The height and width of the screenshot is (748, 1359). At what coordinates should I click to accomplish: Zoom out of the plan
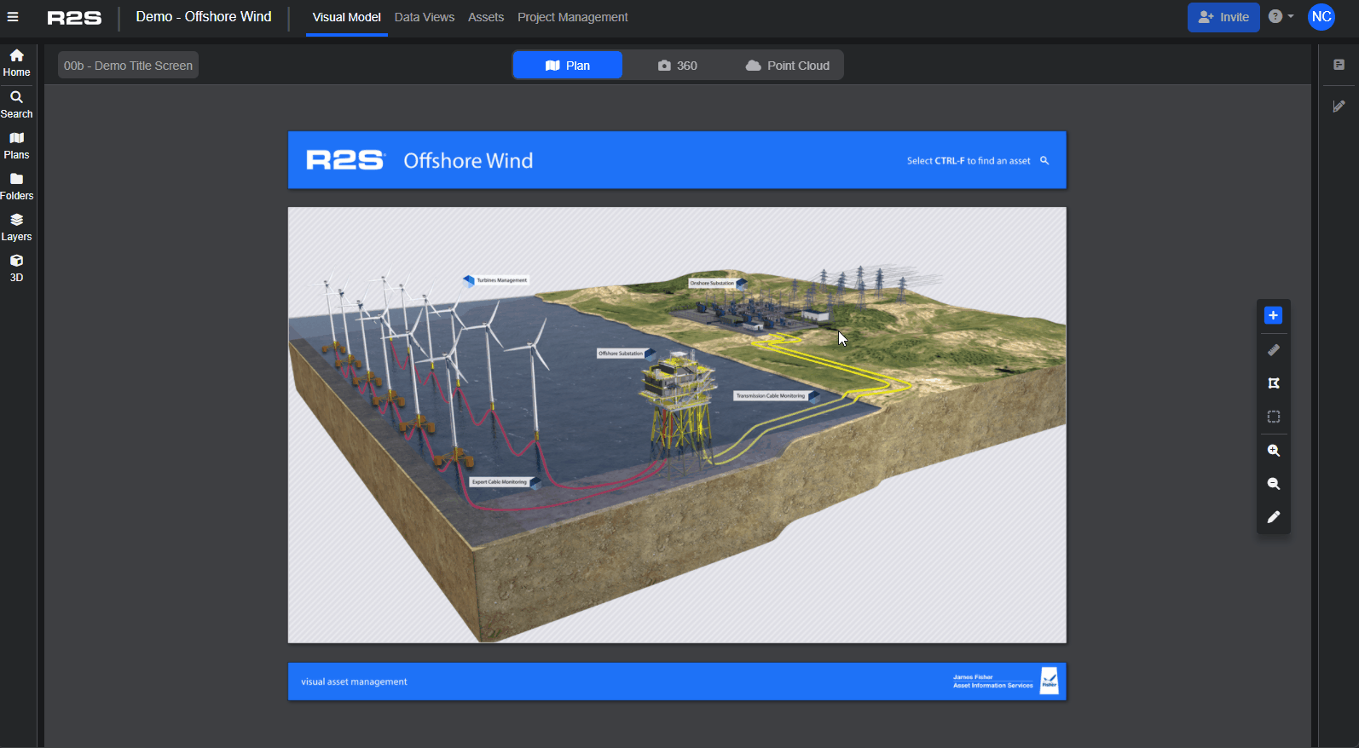(1273, 484)
